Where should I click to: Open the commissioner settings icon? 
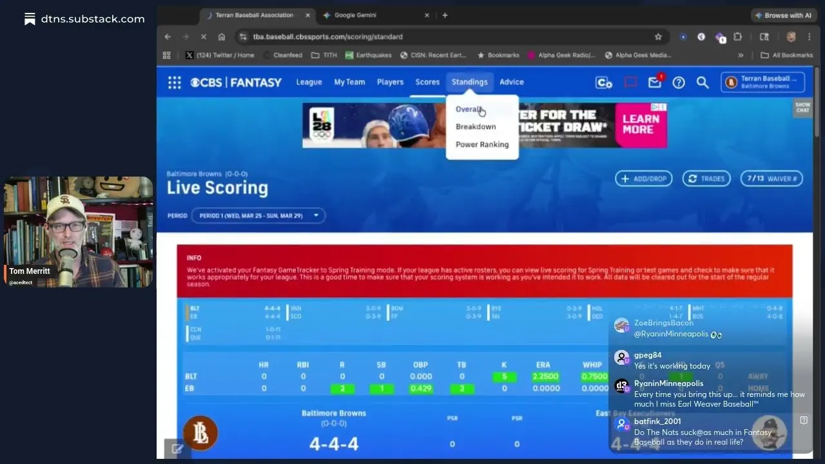pos(603,82)
